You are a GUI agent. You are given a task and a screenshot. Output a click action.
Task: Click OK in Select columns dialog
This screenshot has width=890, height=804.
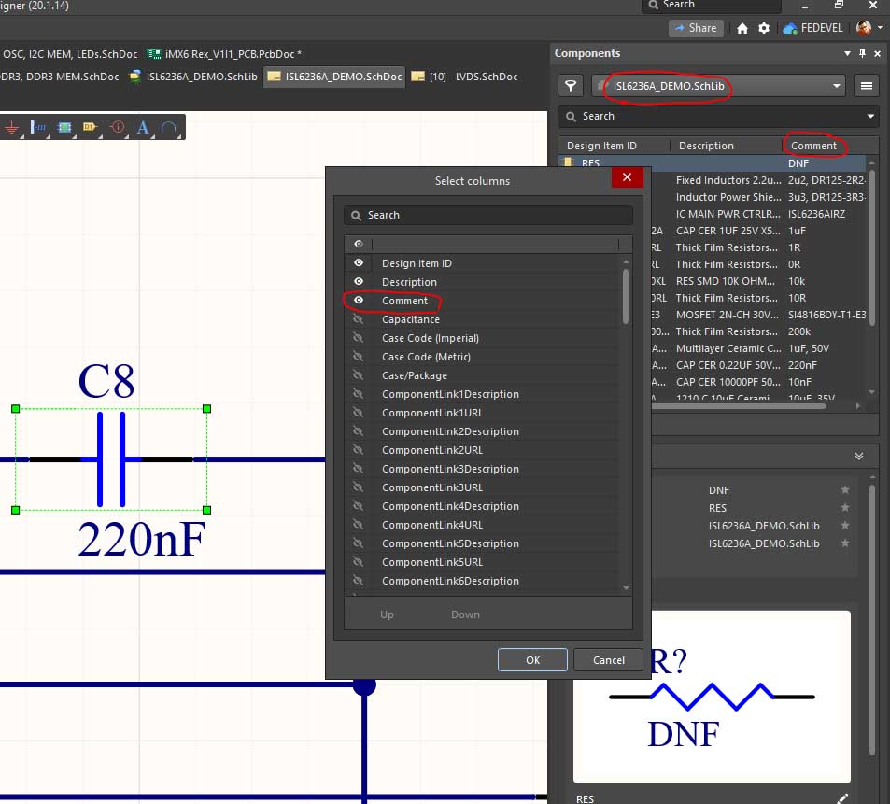[x=532, y=660]
